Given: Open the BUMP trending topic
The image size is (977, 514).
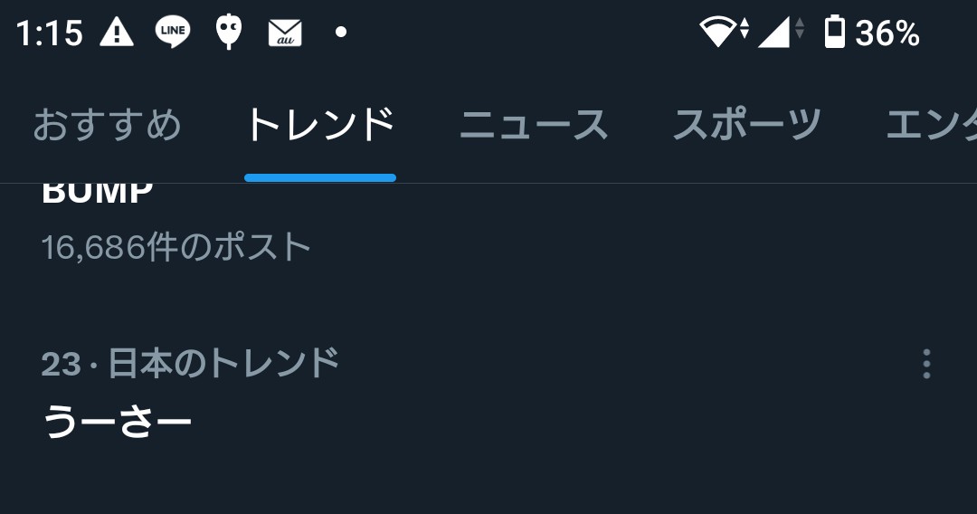Looking at the screenshot, I should [x=97, y=193].
